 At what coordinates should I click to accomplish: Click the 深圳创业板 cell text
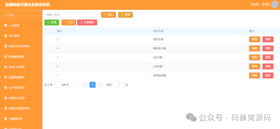[x=159, y=75]
